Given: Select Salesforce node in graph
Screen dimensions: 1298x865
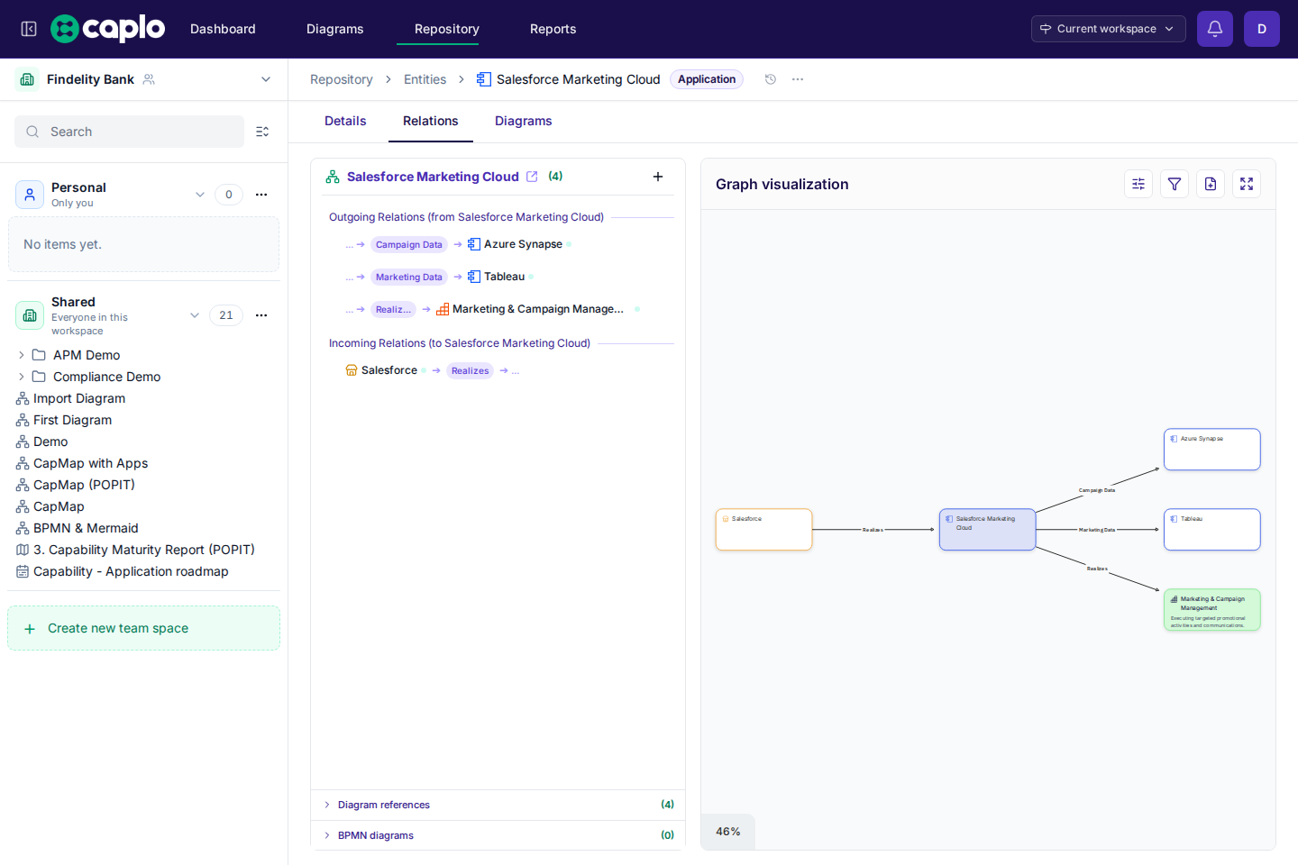Looking at the screenshot, I should 764,530.
